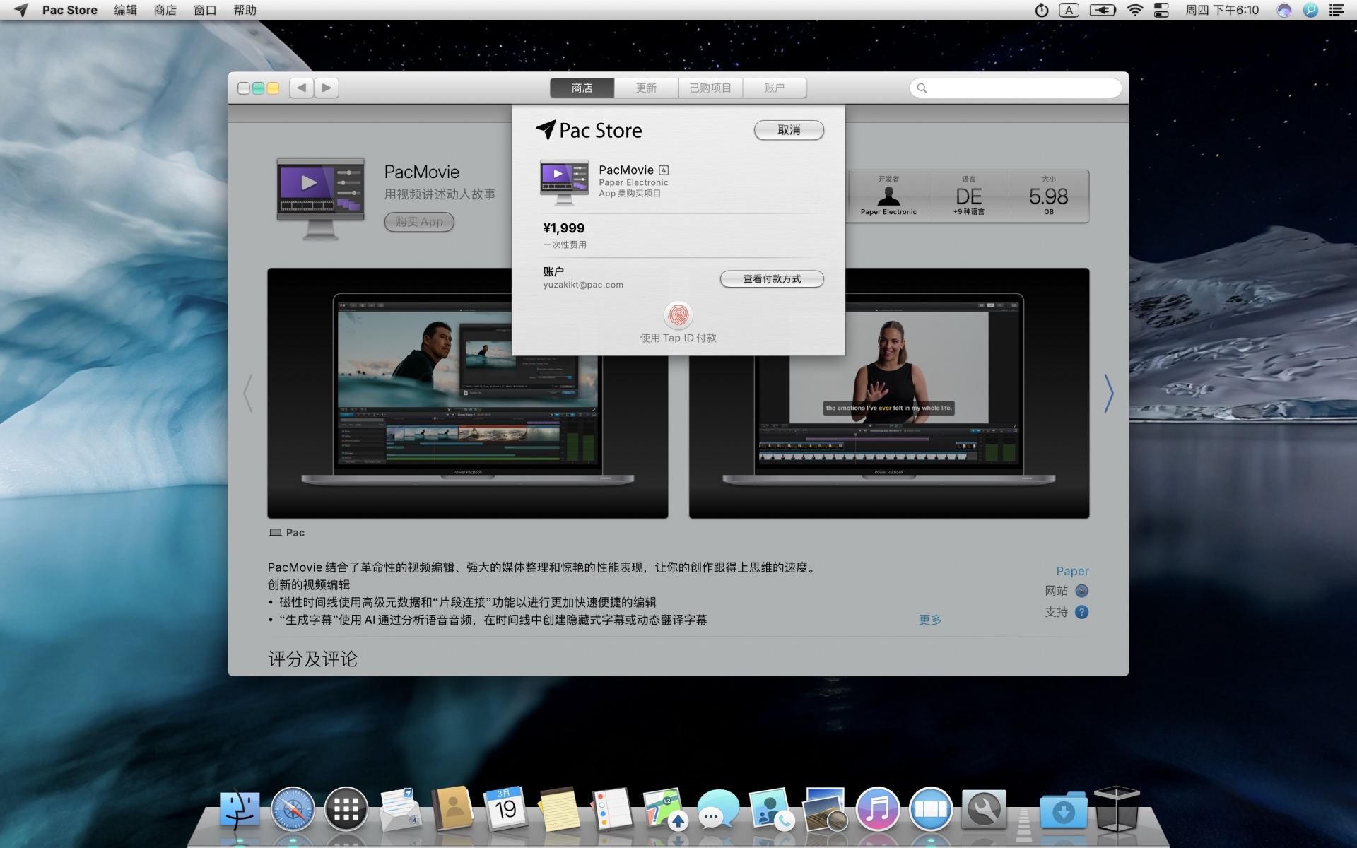Click the 支持 question mark icon

1081,612
